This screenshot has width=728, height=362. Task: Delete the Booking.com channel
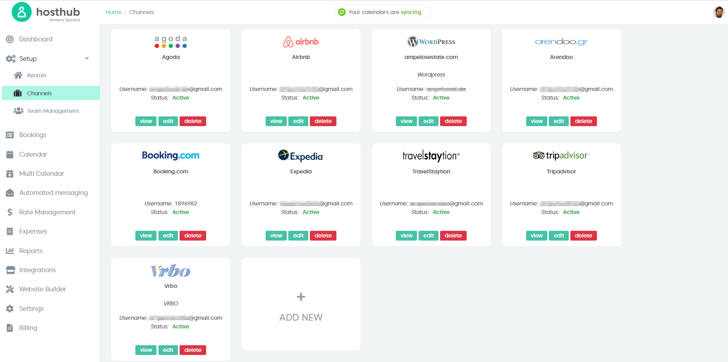coord(193,235)
